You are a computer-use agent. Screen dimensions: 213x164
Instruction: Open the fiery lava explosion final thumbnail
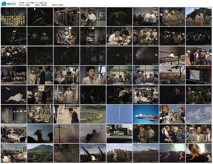(199, 153)
